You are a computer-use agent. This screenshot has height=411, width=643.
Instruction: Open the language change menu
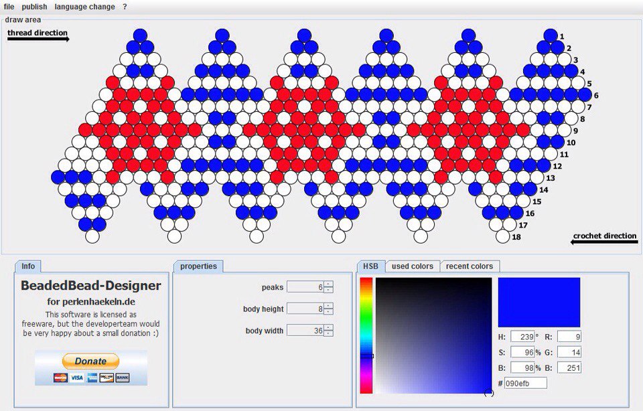tap(85, 7)
